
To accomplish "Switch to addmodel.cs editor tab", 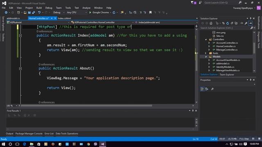I will 13,18.
